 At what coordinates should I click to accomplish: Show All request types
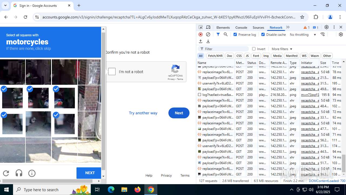tap(201, 56)
